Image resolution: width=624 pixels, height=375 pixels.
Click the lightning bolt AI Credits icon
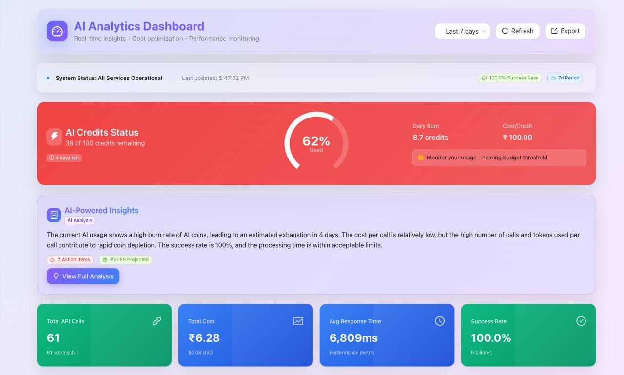pyautogui.click(x=54, y=137)
